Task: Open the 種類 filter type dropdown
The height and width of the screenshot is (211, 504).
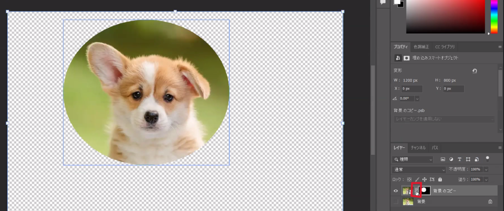Action: (x=413, y=160)
